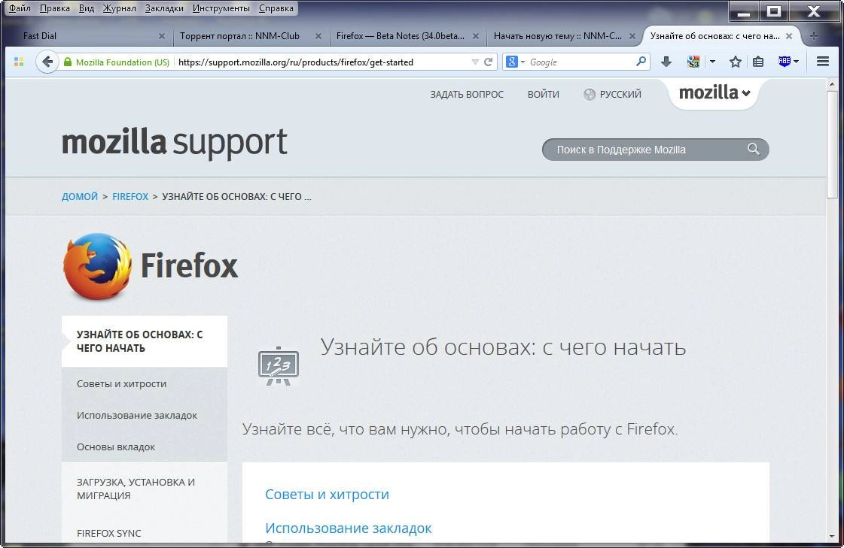Click the ВОЙТИ link
This screenshot has height=548, width=844.
click(543, 95)
